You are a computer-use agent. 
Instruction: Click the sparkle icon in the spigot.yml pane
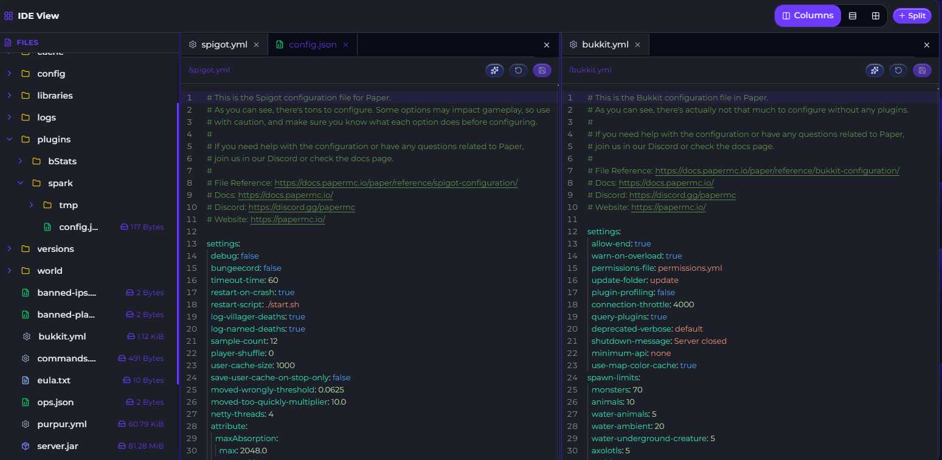[494, 70]
